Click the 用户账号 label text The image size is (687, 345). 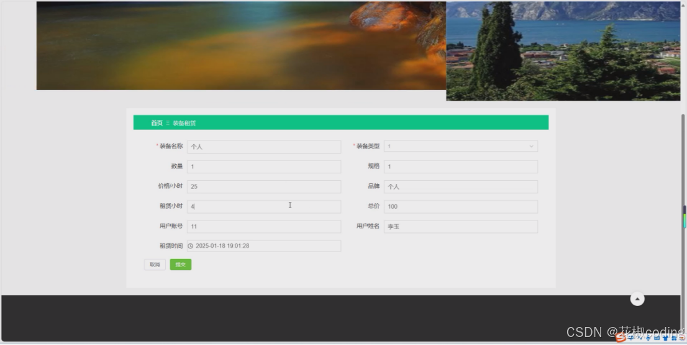[171, 226]
